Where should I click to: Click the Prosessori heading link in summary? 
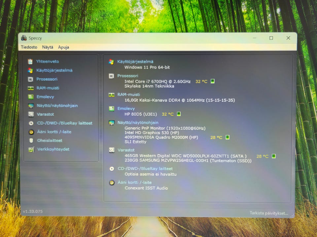coord(128,76)
